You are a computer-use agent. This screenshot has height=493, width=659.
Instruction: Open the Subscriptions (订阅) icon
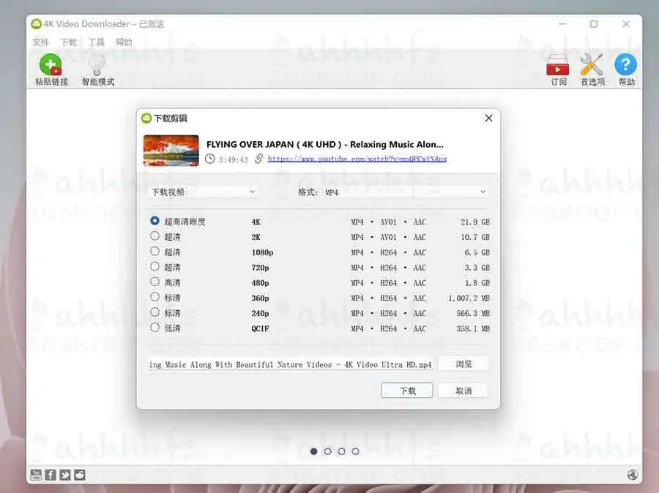[558, 64]
